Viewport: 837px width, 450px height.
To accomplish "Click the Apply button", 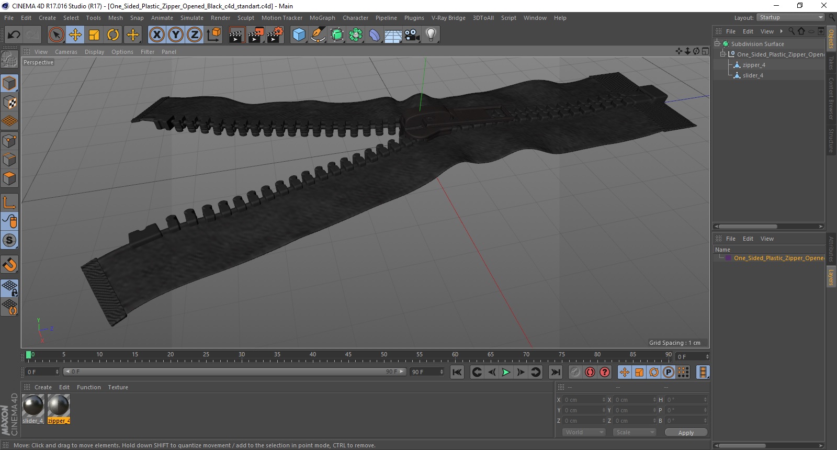I will pyautogui.click(x=686, y=433).
